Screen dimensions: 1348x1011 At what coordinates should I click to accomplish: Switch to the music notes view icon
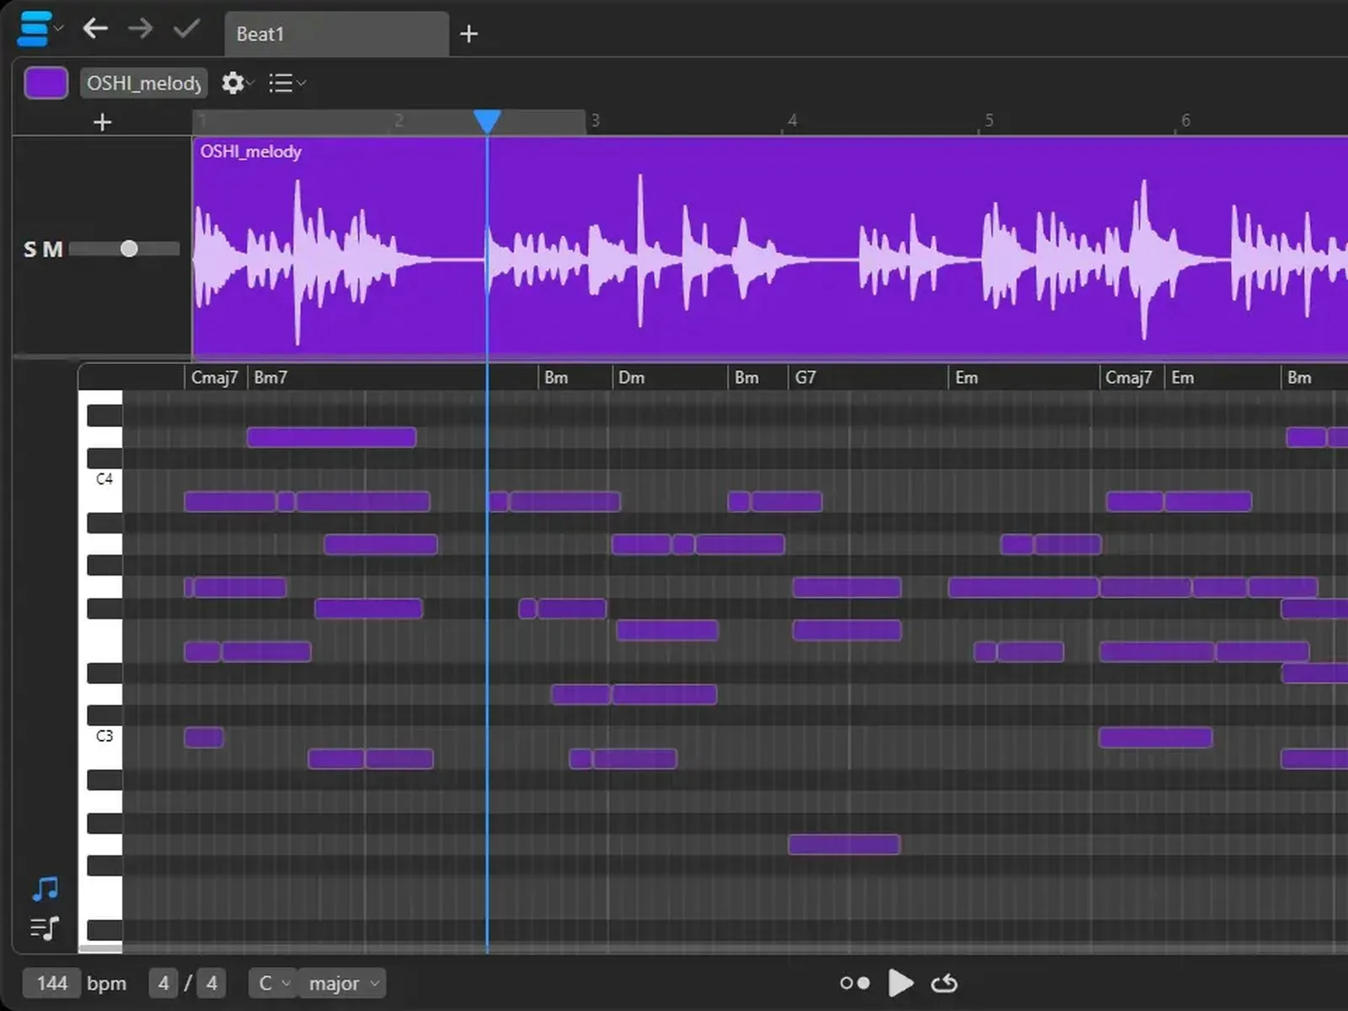45,889
